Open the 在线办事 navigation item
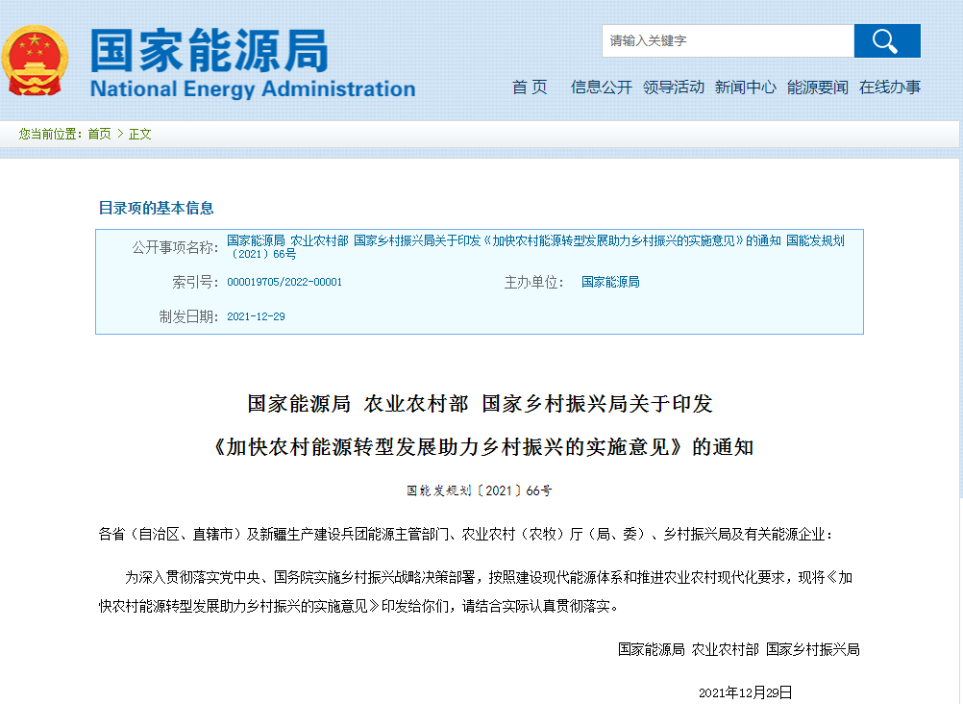This screenshot has height=704, width=963. coord(890,88)
